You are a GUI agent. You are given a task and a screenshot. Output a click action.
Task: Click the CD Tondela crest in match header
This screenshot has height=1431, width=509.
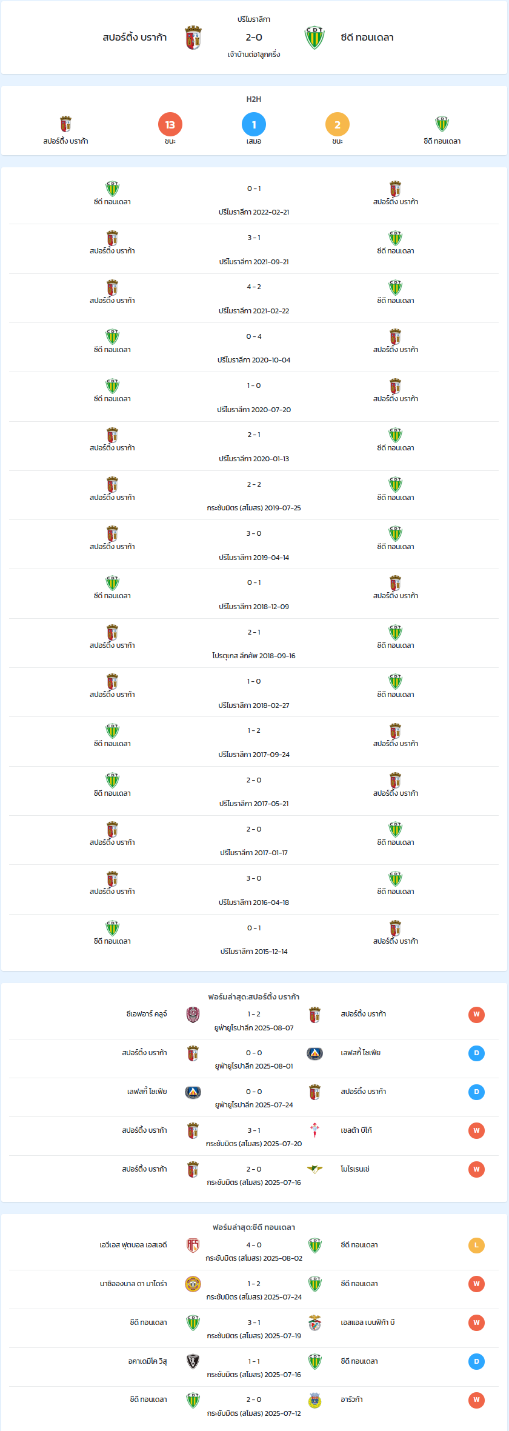pyautogui.click(x=314, y=38)
